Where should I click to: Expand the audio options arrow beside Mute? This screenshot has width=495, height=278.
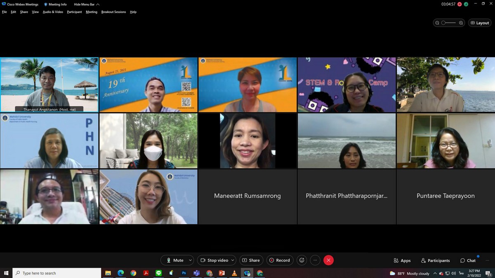pos(190,260)
